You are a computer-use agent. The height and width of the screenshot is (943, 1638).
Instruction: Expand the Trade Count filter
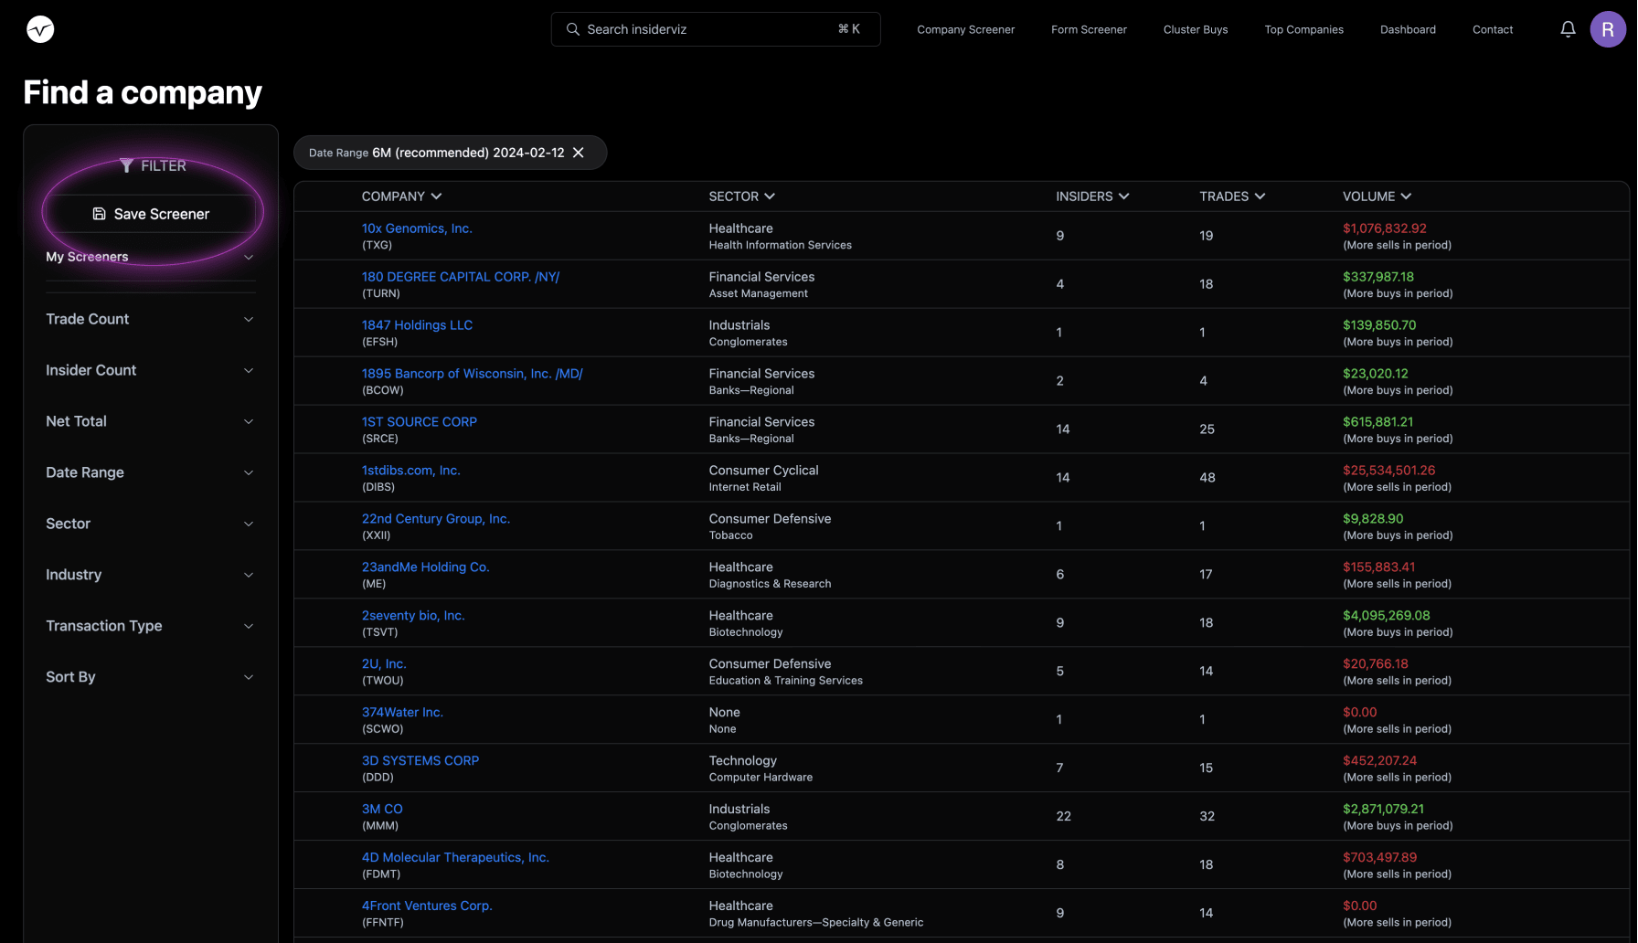pyautogui.click(x=151, y=319)
